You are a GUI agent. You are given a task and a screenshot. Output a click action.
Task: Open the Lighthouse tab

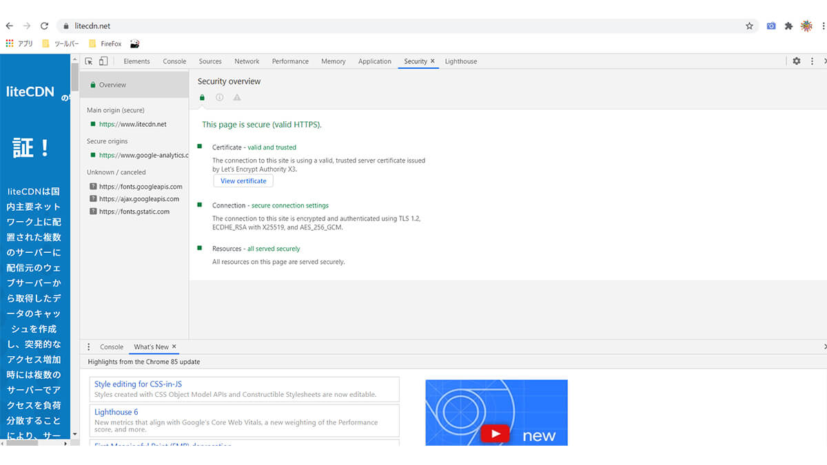[x=461, y=61]
